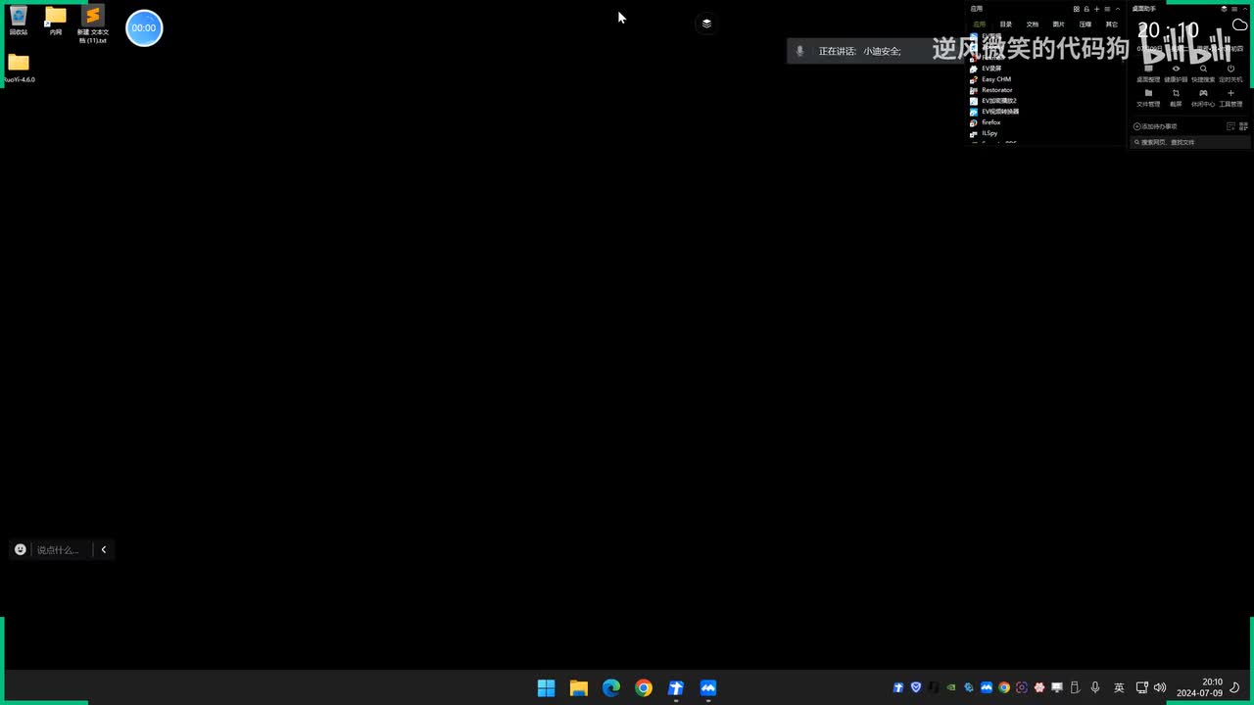1254x705 pixels.
Task: Click 快捷搜索 magnifier icon
Action: (x=1203, y=69)
